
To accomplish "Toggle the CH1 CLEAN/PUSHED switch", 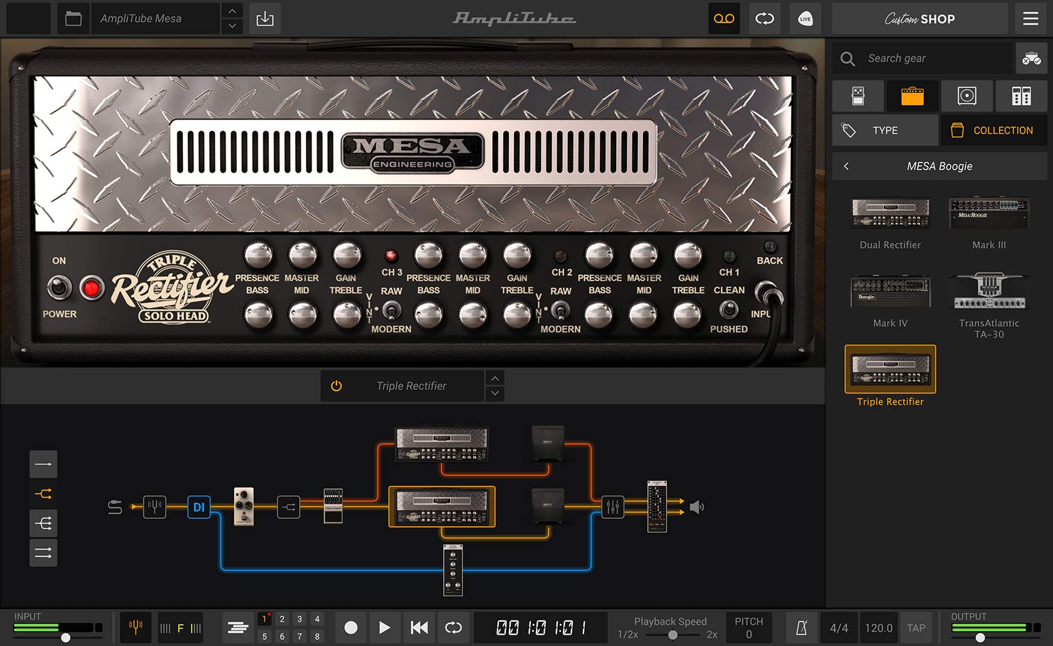I will 729,310.
